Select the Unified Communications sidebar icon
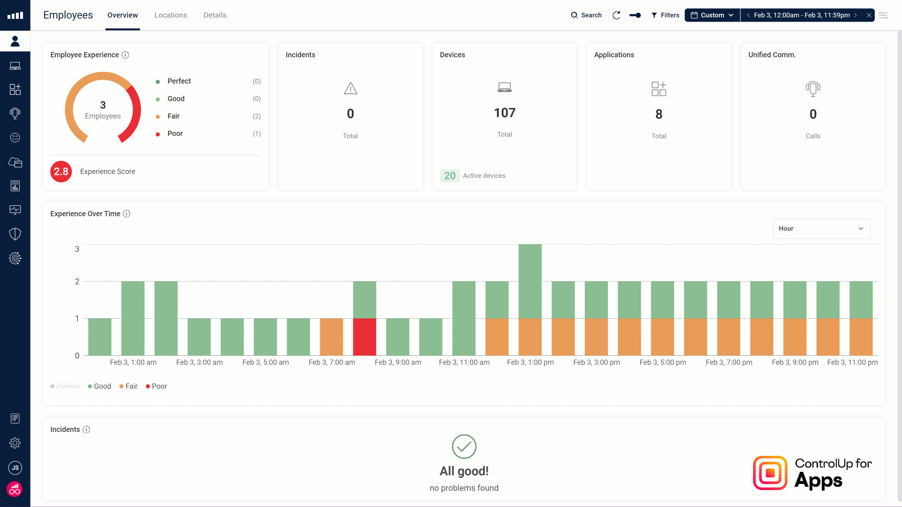 [x=16, y=113]
